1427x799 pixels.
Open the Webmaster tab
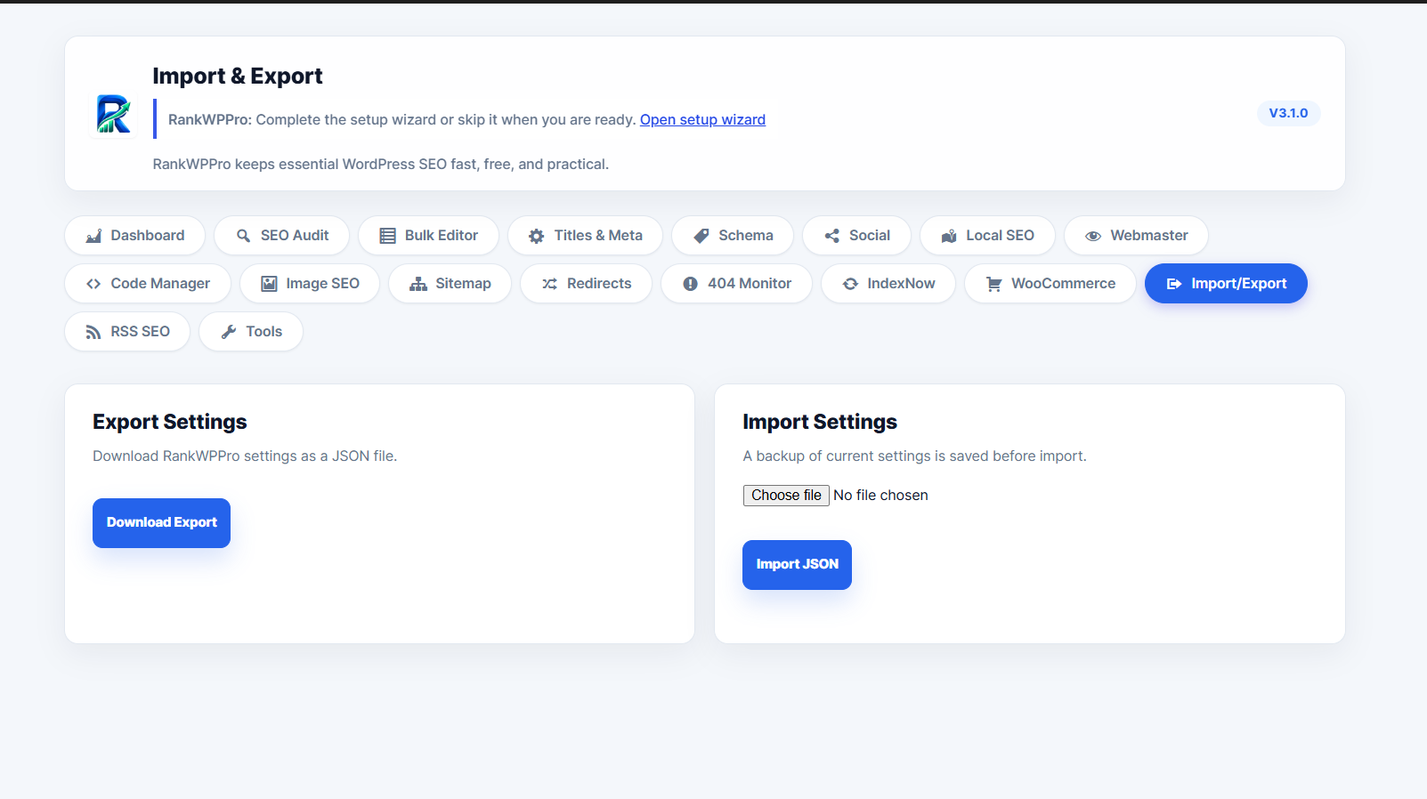point(1137,236)
